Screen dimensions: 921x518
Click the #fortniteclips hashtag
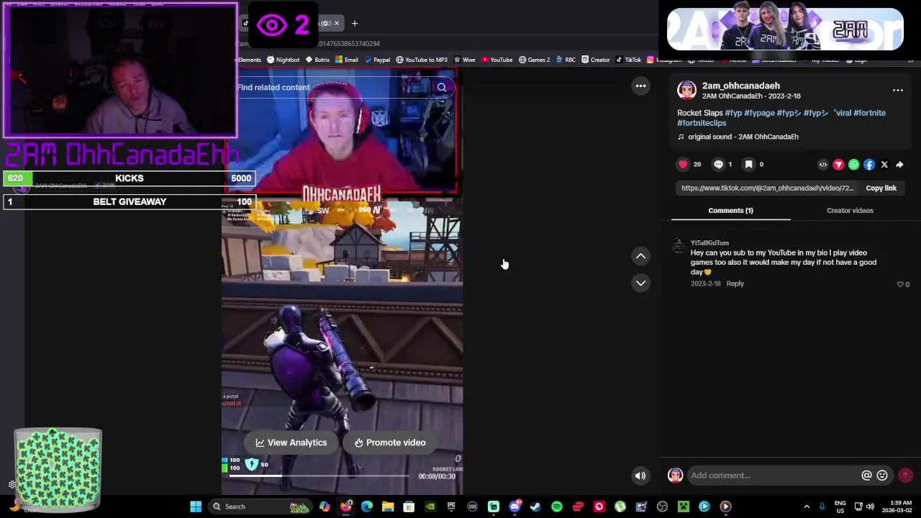pos(702,123)
